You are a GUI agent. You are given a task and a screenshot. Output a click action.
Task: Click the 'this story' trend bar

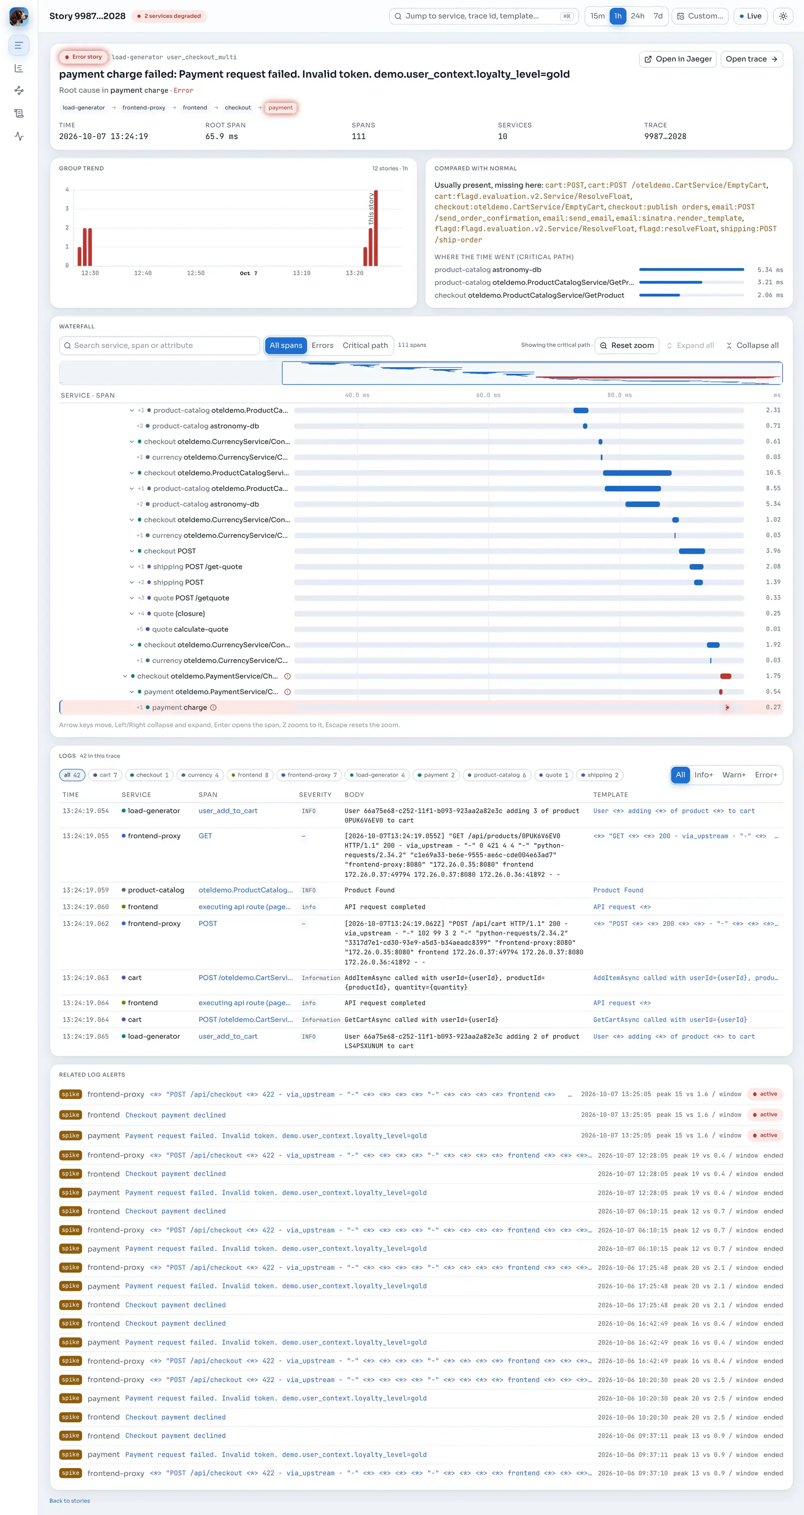pos(376,228)
